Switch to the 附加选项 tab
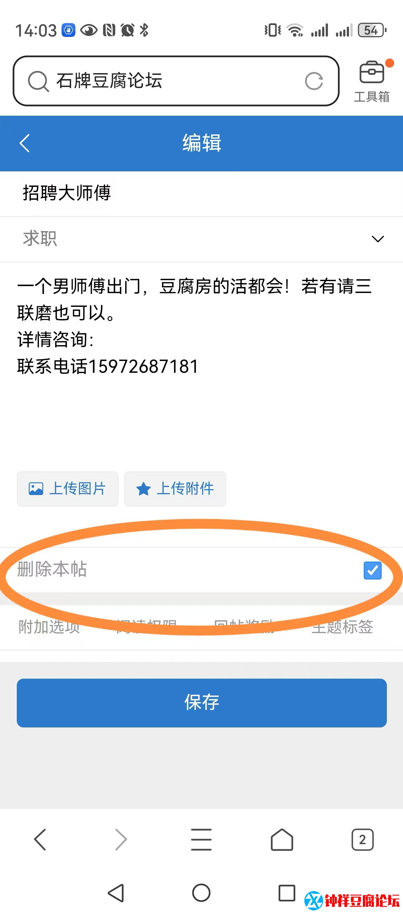 pyautogui.click(x=49, y=627)
